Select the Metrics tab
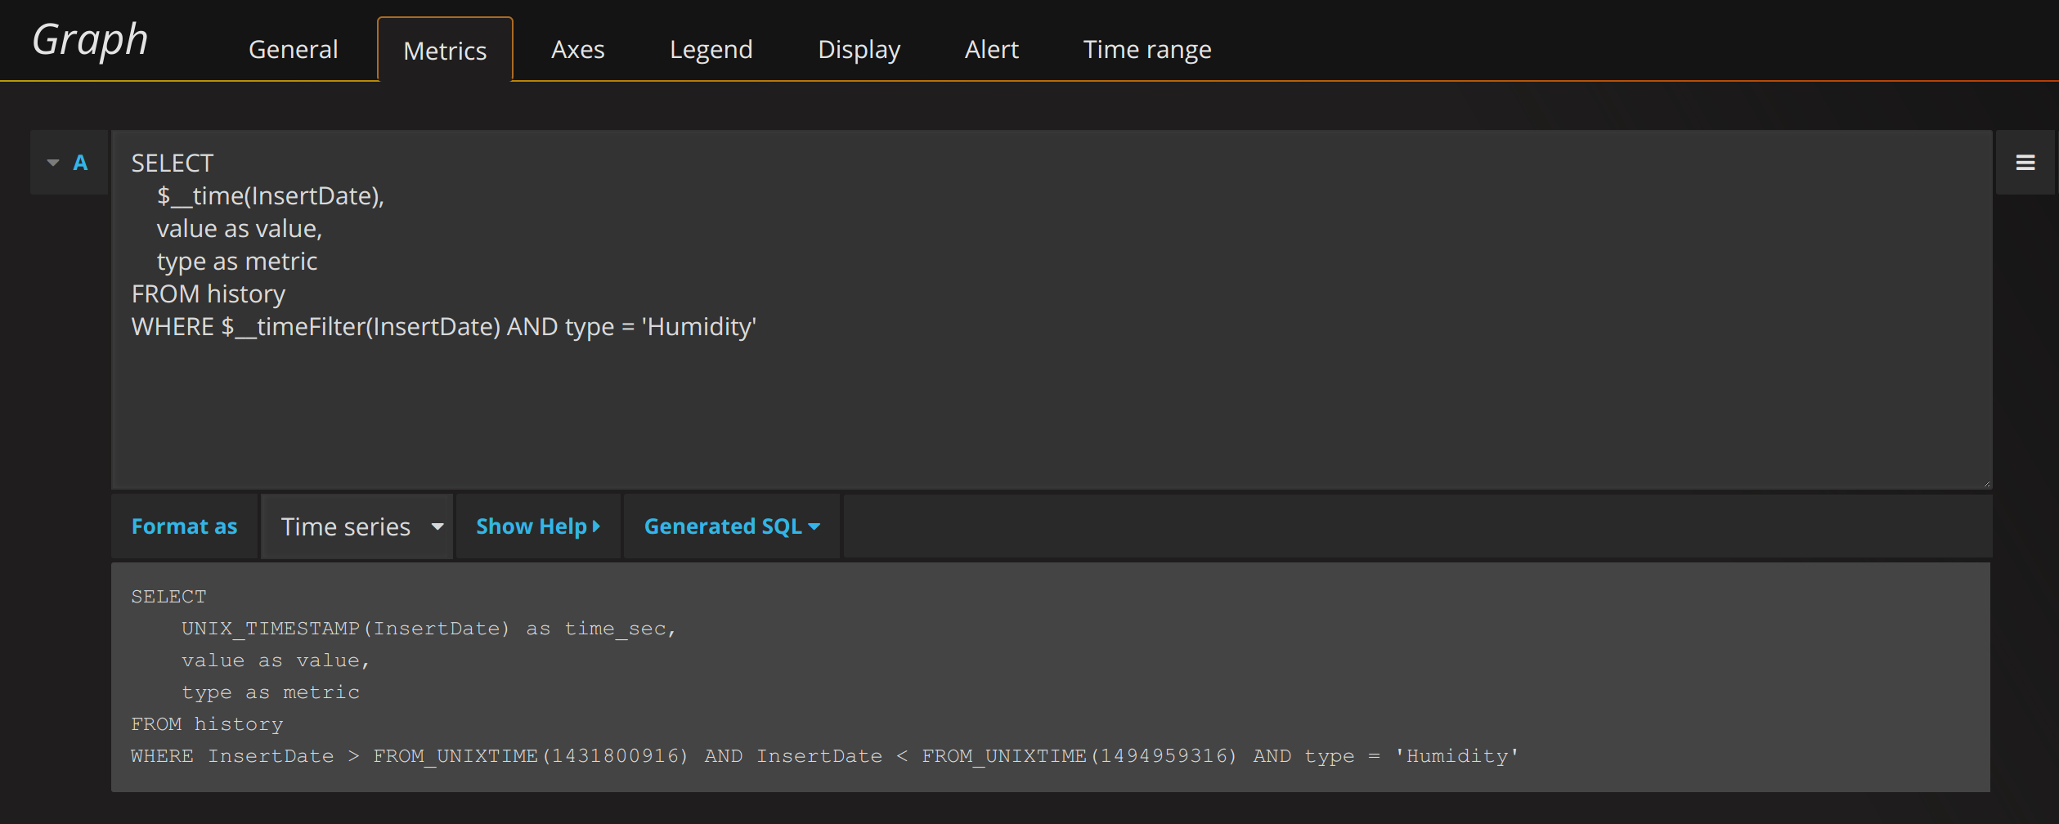Screen dimensions: 2059x824 (x=445, y=51)
